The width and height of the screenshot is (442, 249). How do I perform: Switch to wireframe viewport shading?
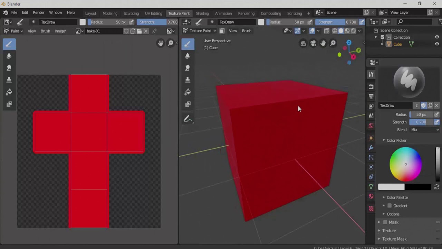click(335, 31)
